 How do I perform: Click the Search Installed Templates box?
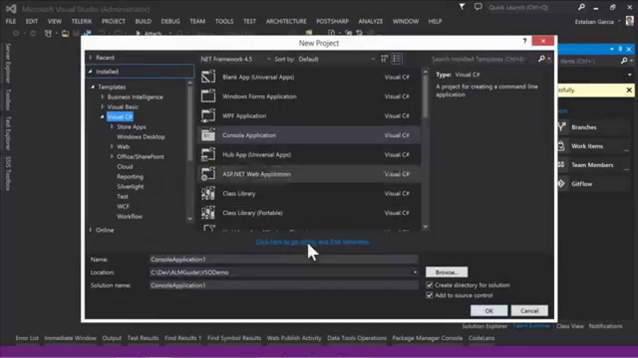click(x=483, y=59)
